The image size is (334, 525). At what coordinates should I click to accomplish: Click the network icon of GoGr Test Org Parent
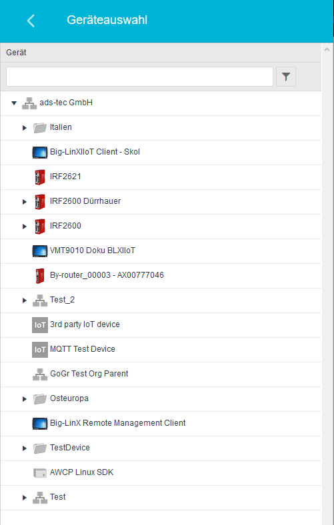(40, 374)
